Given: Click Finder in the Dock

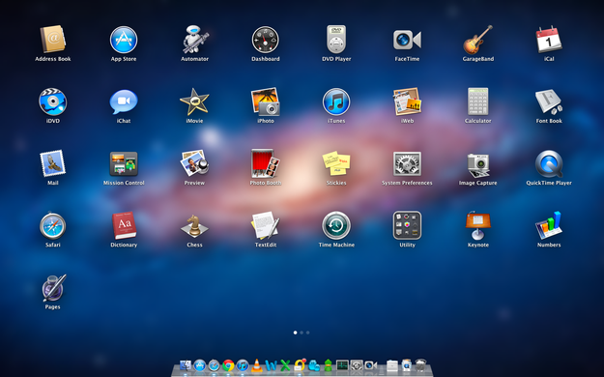Looking at the screenshot, I should point(186,365).
